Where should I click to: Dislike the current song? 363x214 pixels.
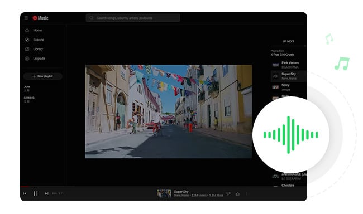coord(228,194)
